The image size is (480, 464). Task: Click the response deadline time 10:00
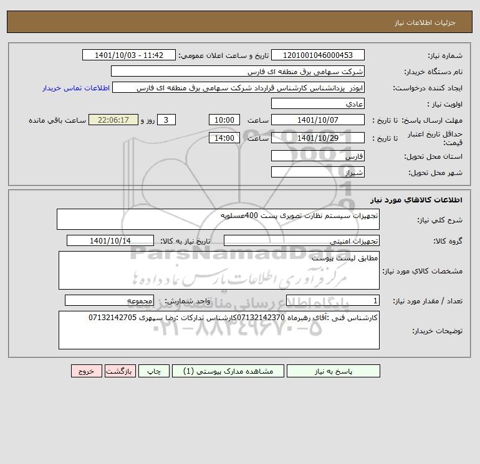[x=224, y=120]
